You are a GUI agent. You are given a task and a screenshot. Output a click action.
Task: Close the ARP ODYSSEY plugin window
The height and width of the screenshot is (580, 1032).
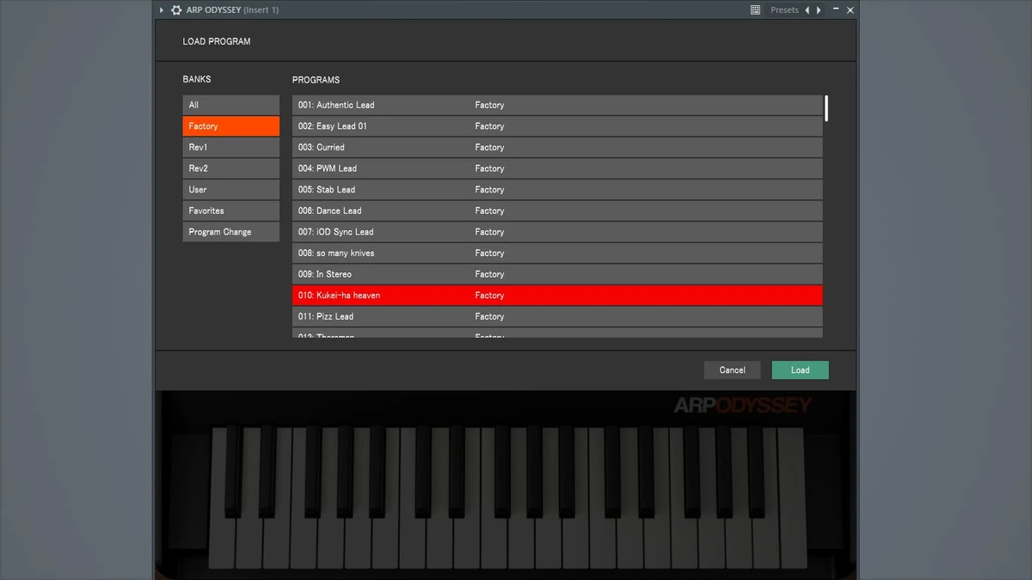point(850,10)
